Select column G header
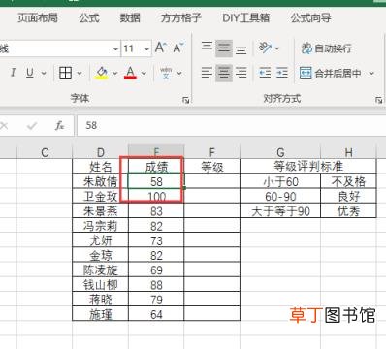 280,152
